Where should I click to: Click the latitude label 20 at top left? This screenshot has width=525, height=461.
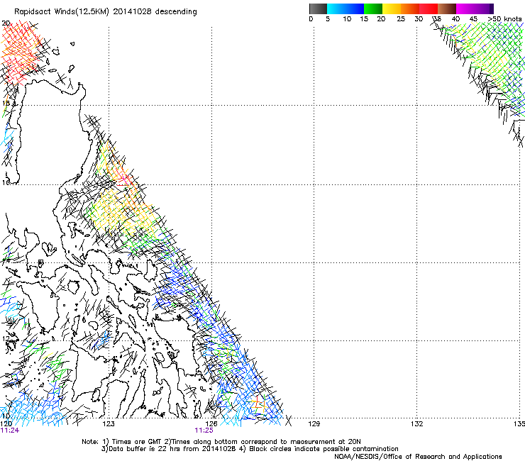(x=6, y=23)
